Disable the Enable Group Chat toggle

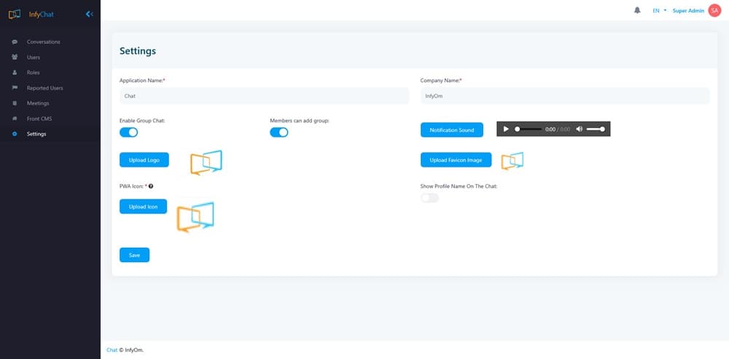(x=129, y=132)
